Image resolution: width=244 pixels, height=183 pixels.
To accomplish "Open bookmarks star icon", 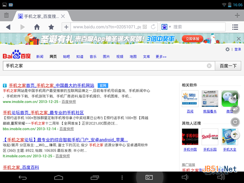I will 51,27.
